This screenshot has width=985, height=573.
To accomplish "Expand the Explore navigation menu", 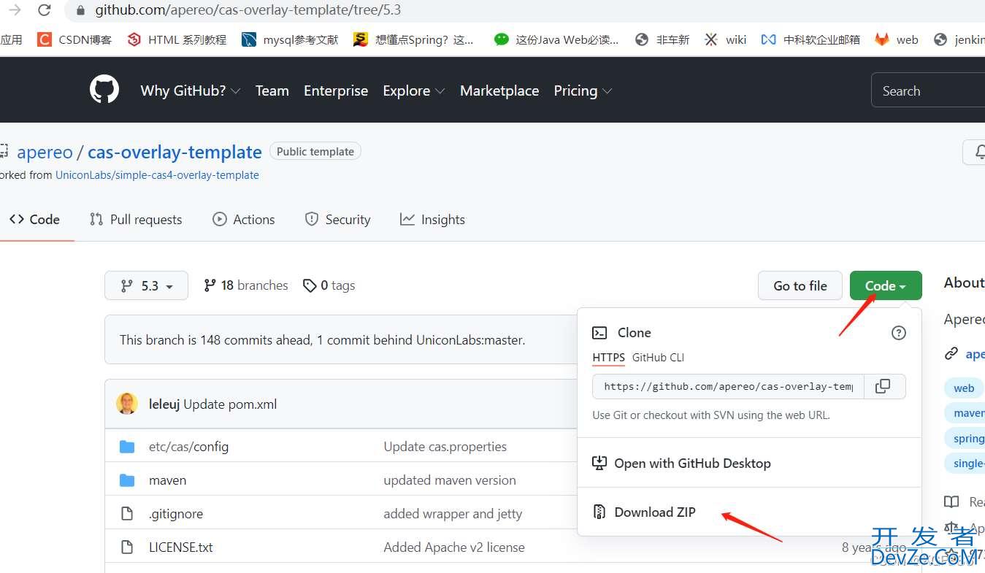I will coord(413,91).
